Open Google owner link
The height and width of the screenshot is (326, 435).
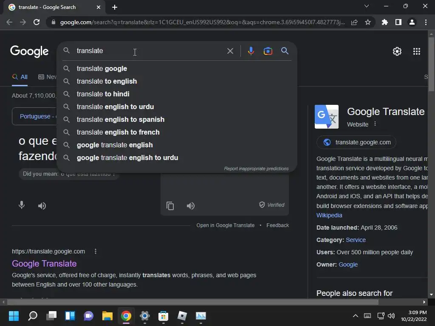pos(348,264)
